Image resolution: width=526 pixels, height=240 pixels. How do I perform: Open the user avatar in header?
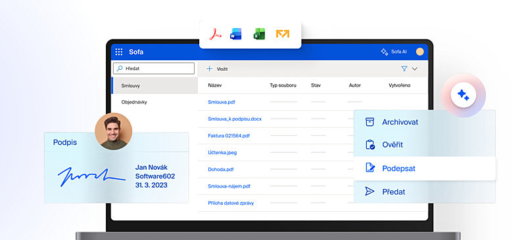(419, 52)
